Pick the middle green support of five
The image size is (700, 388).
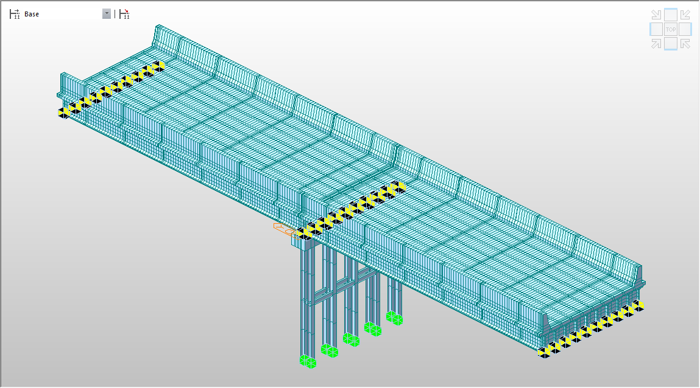pos(351,339)
